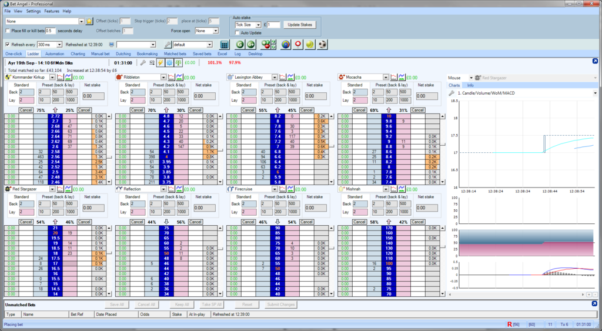The width and height of the screenshot is (602, 331).
Task: Switch to the Dutching tab
Action: (123, 54)
